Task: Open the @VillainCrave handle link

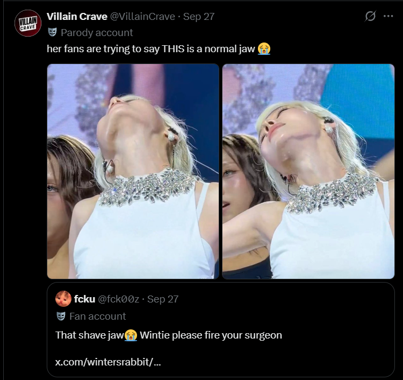Action: [142, 17]
